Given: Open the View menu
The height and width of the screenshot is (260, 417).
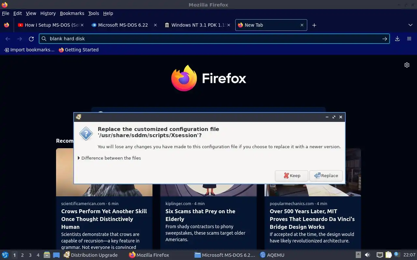Looking at the screenshot, I should click(x=31, y=13).
